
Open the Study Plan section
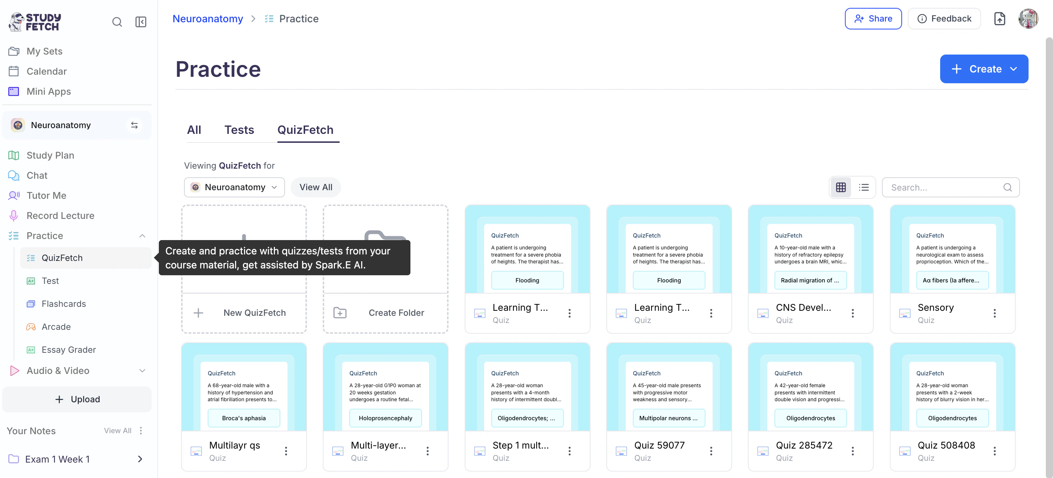pyautogui.click(x=50, y=155)
